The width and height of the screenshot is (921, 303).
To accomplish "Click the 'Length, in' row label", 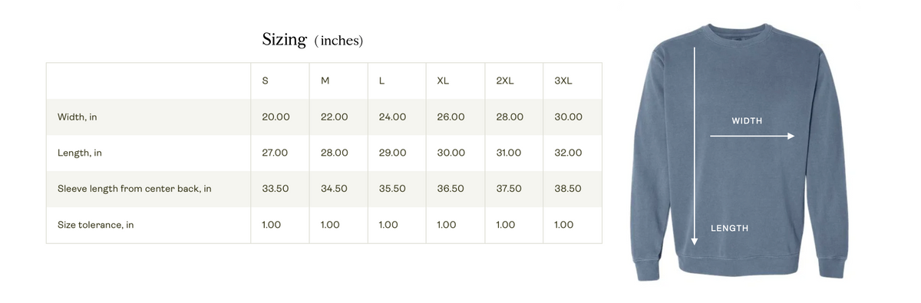I will click(x=80, y=153).
